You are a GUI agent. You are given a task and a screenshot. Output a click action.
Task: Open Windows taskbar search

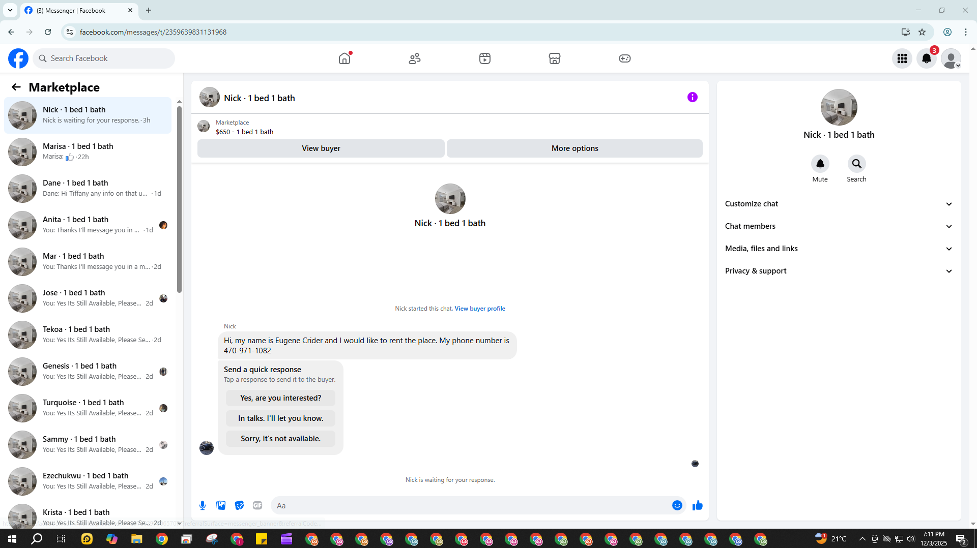(x=37, y=539)
